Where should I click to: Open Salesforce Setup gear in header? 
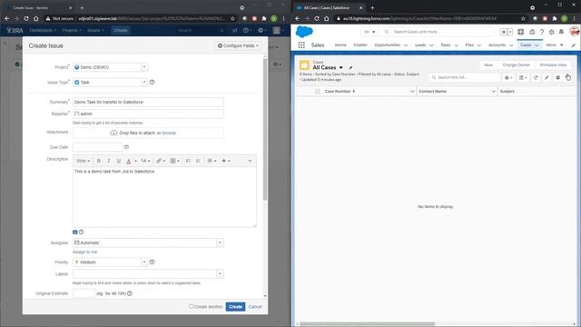tap(551, 33)
